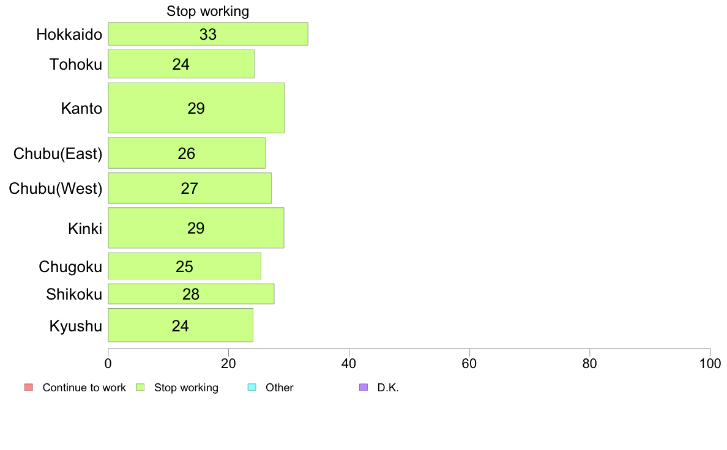Click the cyan Other legend swatch

click(252, 387)
